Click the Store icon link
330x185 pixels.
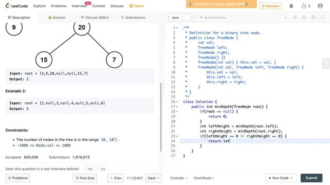[136, 6]
